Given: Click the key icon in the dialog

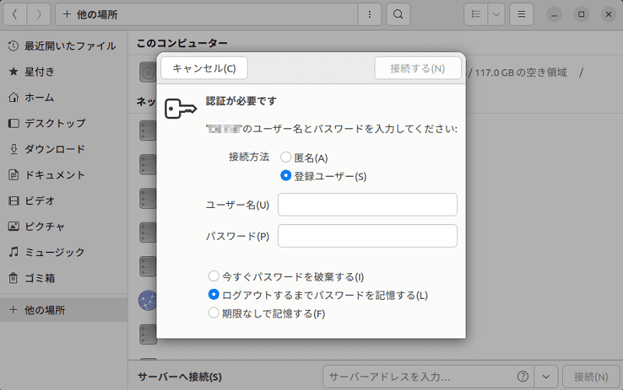Looking at the screenshot, I should 181,108.
